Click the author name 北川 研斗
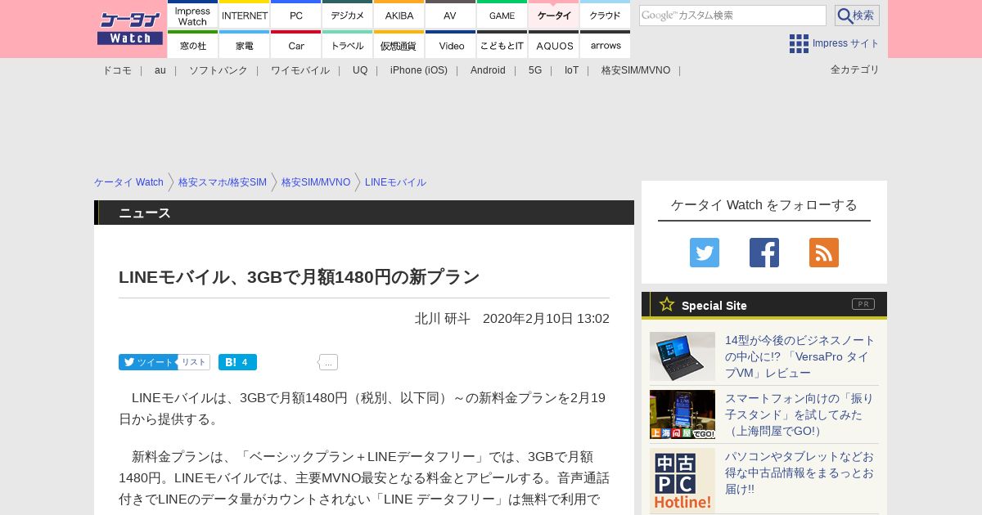Screen dimensions: 982x515 tap(443, 318)
